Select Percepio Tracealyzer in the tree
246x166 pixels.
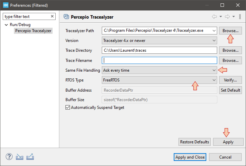pyautogui.click(x=33, y=31)
